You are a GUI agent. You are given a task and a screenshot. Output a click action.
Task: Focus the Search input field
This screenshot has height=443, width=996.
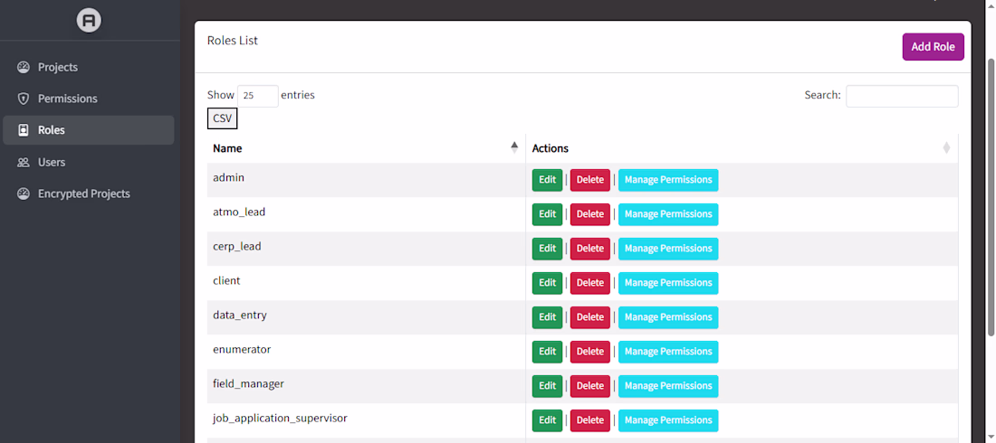(902, 96)
